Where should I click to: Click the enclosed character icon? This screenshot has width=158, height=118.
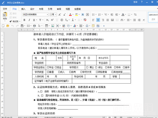(x=62, y=20)
